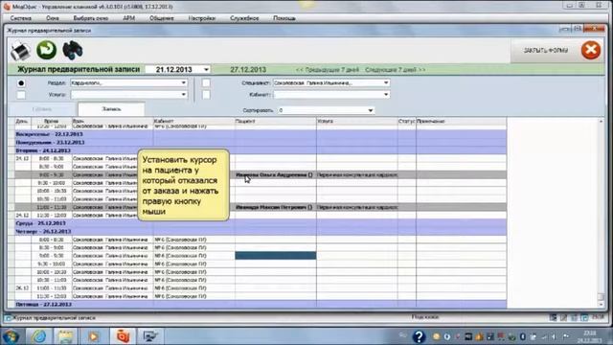Click the dark blue selected patient cell
Screen dimensions: 613x345
[x=276, y=256]
